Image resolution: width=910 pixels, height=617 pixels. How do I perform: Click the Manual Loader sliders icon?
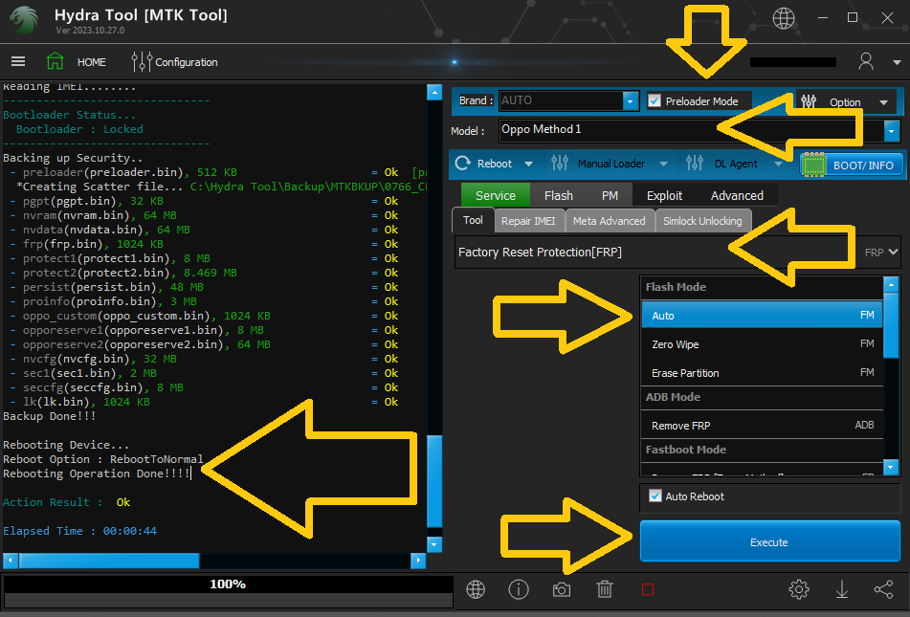click(560, 164)
